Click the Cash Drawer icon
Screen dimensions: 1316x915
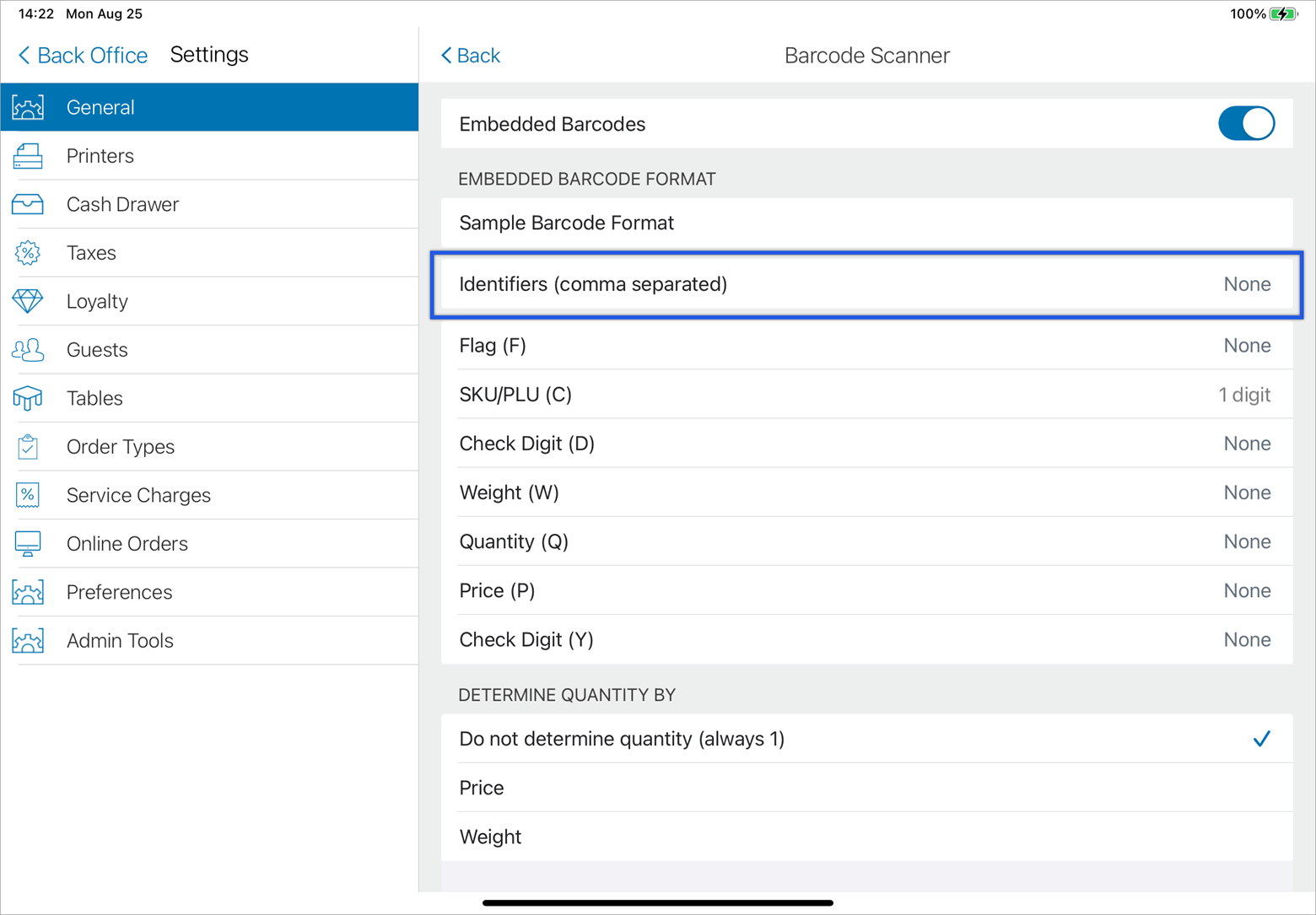(x=28, y=204)
